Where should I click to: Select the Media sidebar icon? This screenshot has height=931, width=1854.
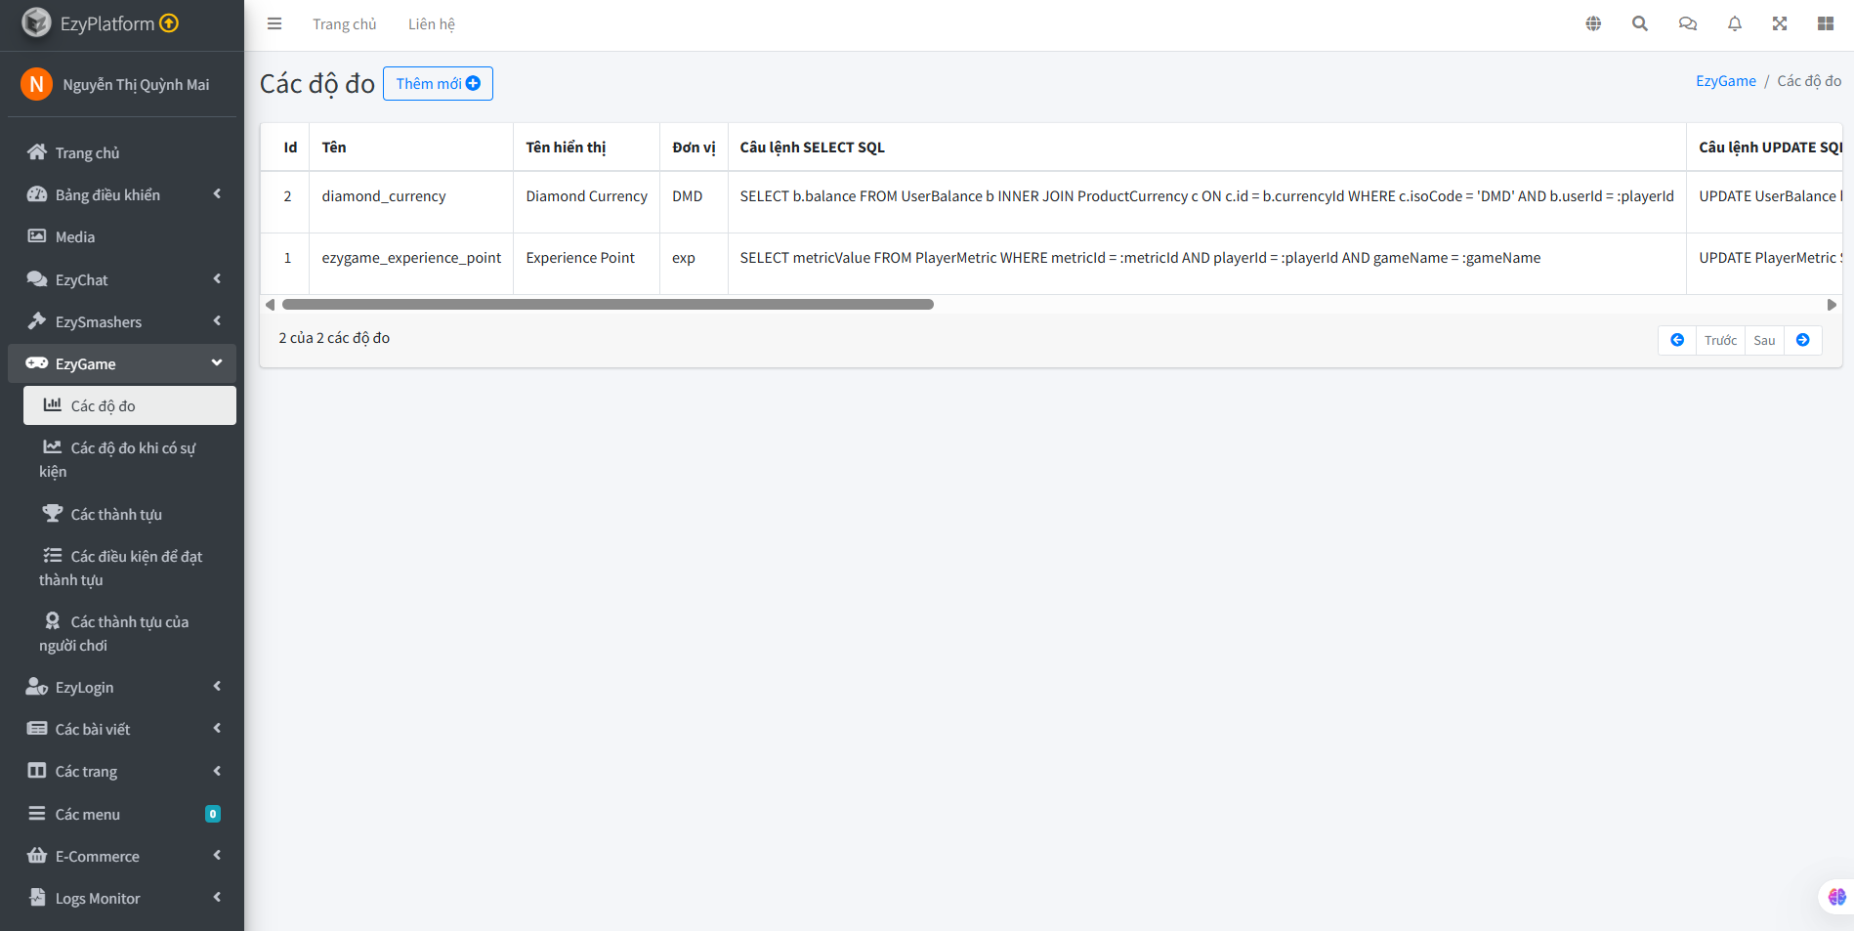[x=36, y=235]
